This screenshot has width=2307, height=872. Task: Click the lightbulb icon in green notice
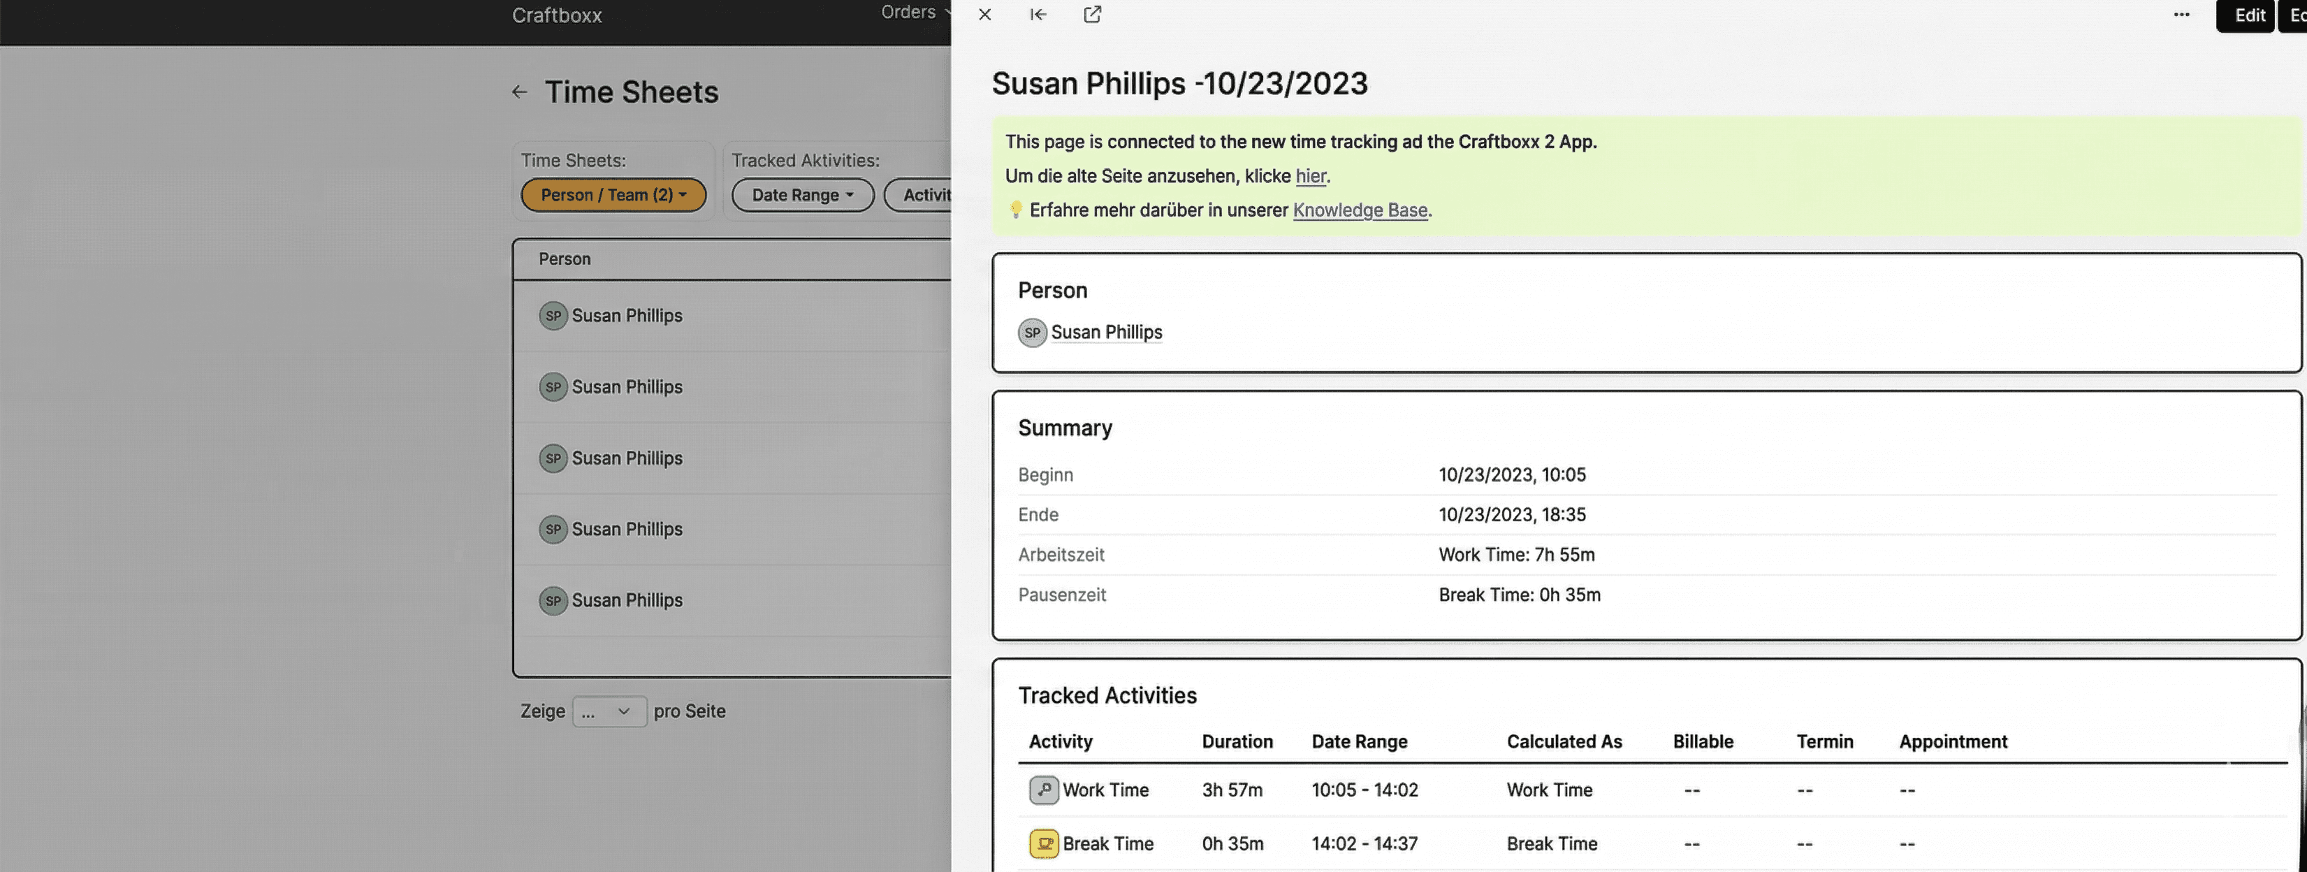[1016, 210]
